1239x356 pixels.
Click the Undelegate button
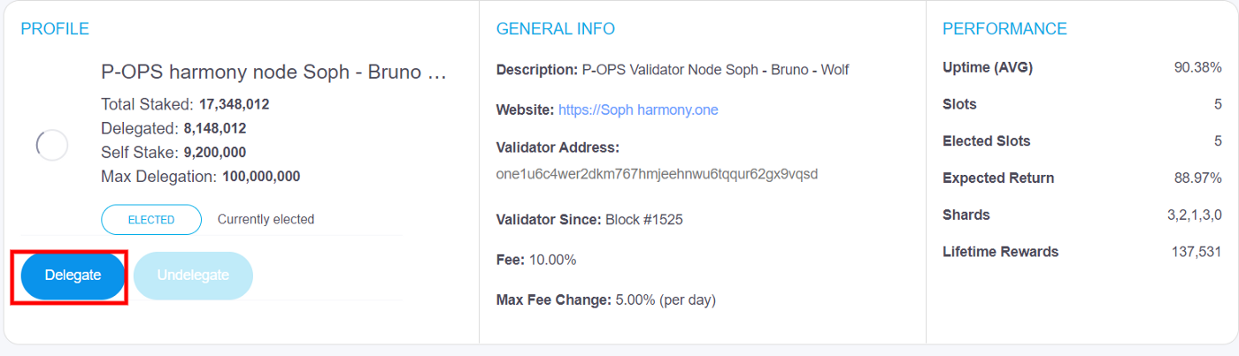pyautogui.click(x=193, y=276)
